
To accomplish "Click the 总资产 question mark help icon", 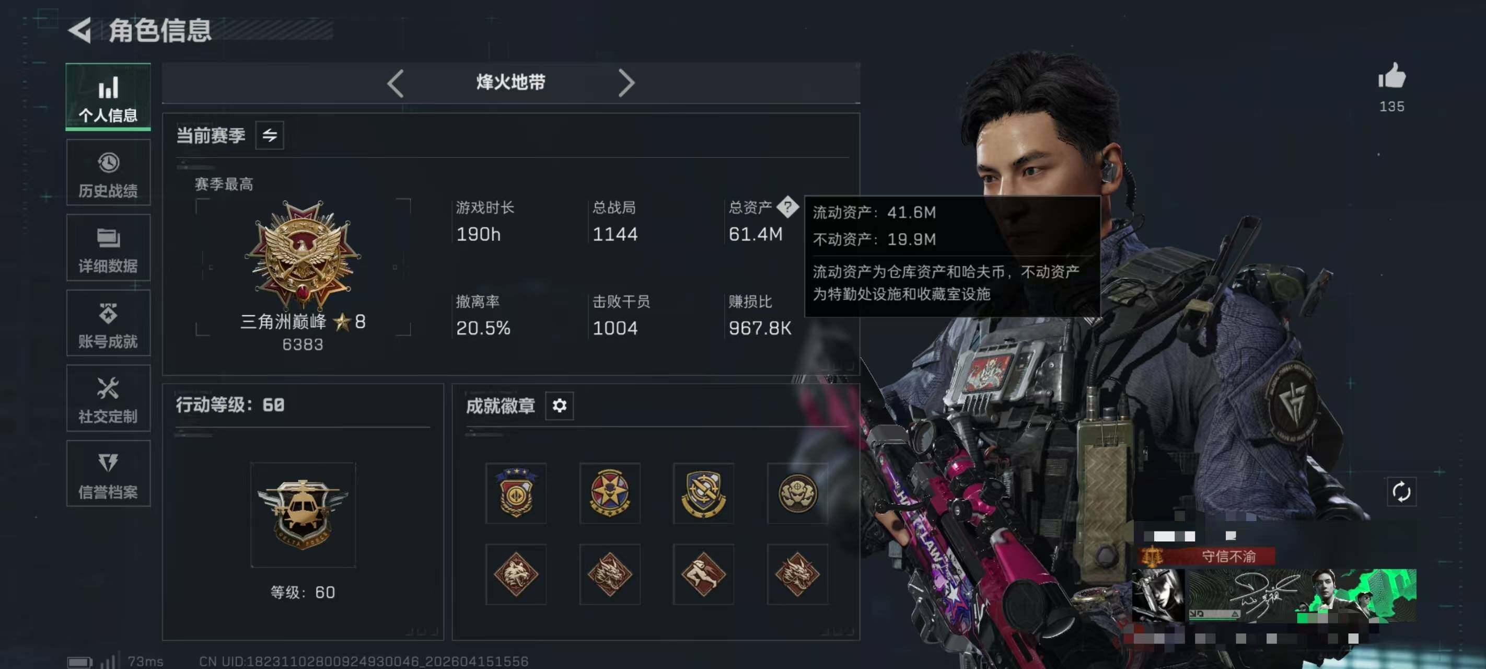I will pos(787,206).
